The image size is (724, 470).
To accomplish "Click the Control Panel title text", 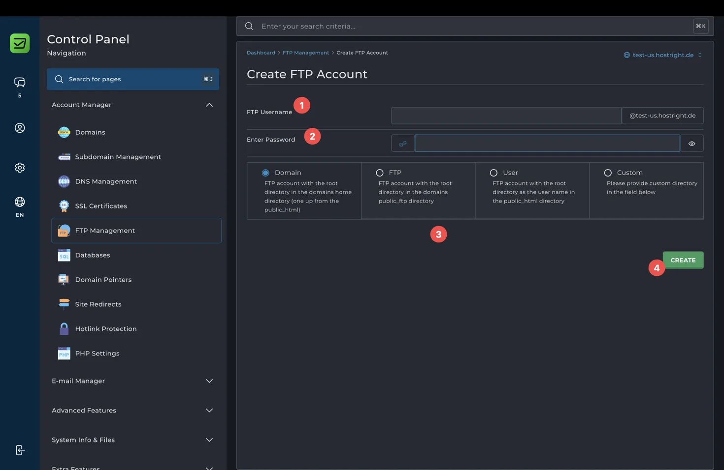I will point(88,39).
